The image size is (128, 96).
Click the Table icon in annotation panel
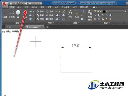82,19
